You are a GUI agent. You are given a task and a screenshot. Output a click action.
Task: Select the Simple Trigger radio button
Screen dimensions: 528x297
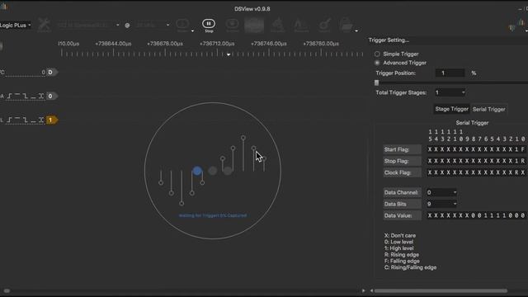[x=377, y=54]
